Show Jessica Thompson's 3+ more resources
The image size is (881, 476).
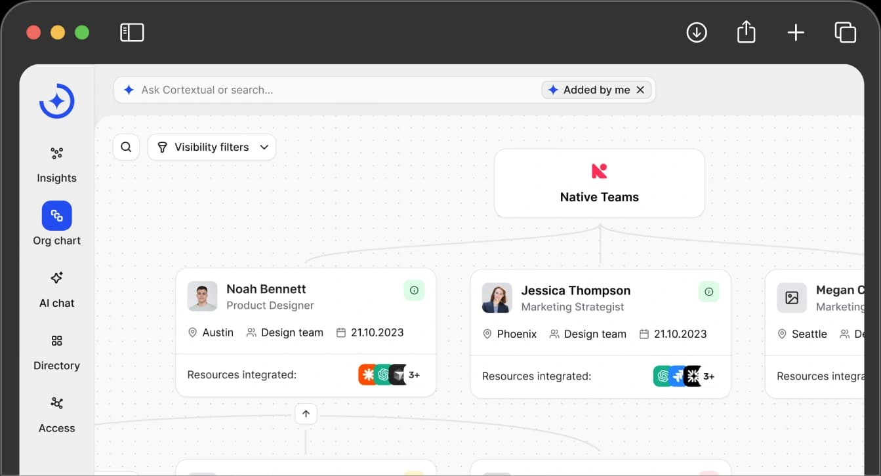709,376
